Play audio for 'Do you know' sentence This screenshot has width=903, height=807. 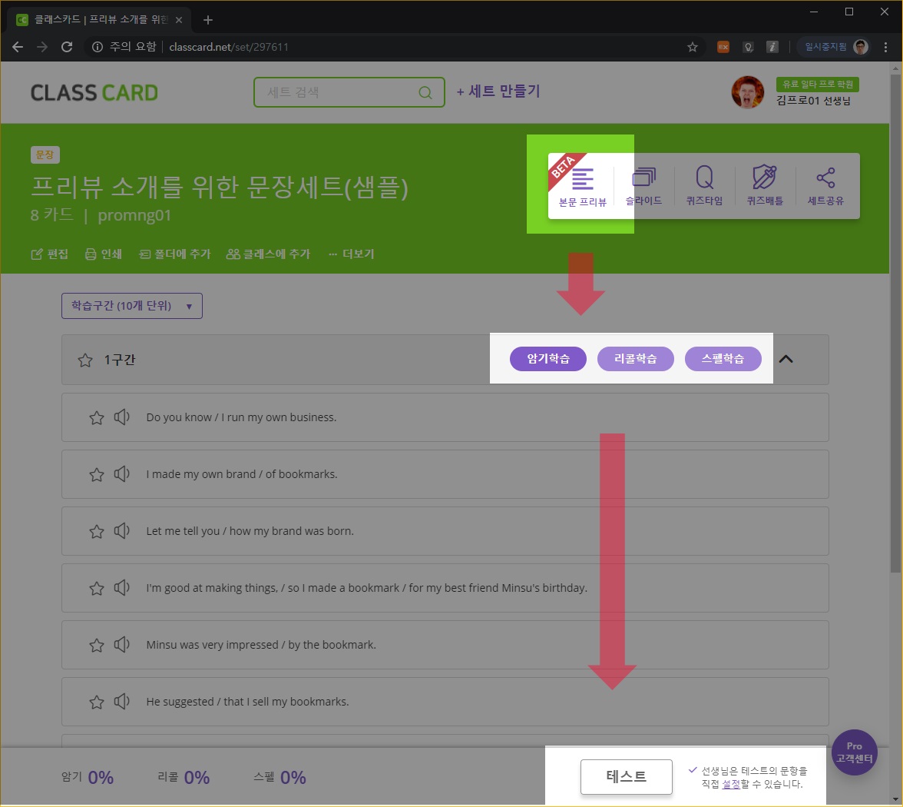(x=121, y=417)
